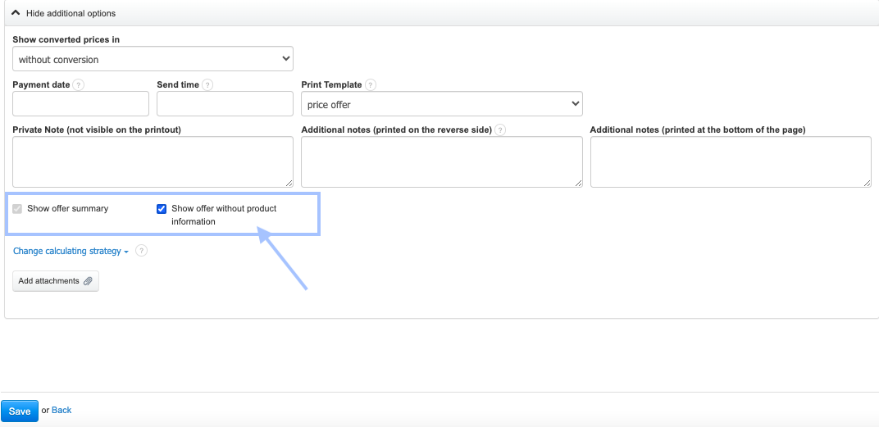Click the Send time help icon
This screenshot has width=879, height=427.
click(x=207, y=84)
